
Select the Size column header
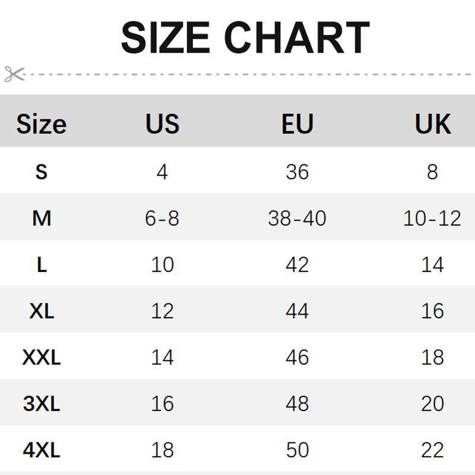pyautogui.click(x=41, y=124)
